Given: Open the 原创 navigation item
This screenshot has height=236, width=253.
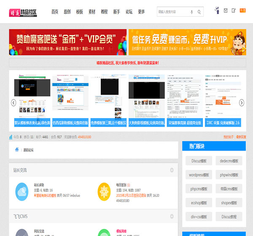Looking at the screenshot, I should [67, 12].
